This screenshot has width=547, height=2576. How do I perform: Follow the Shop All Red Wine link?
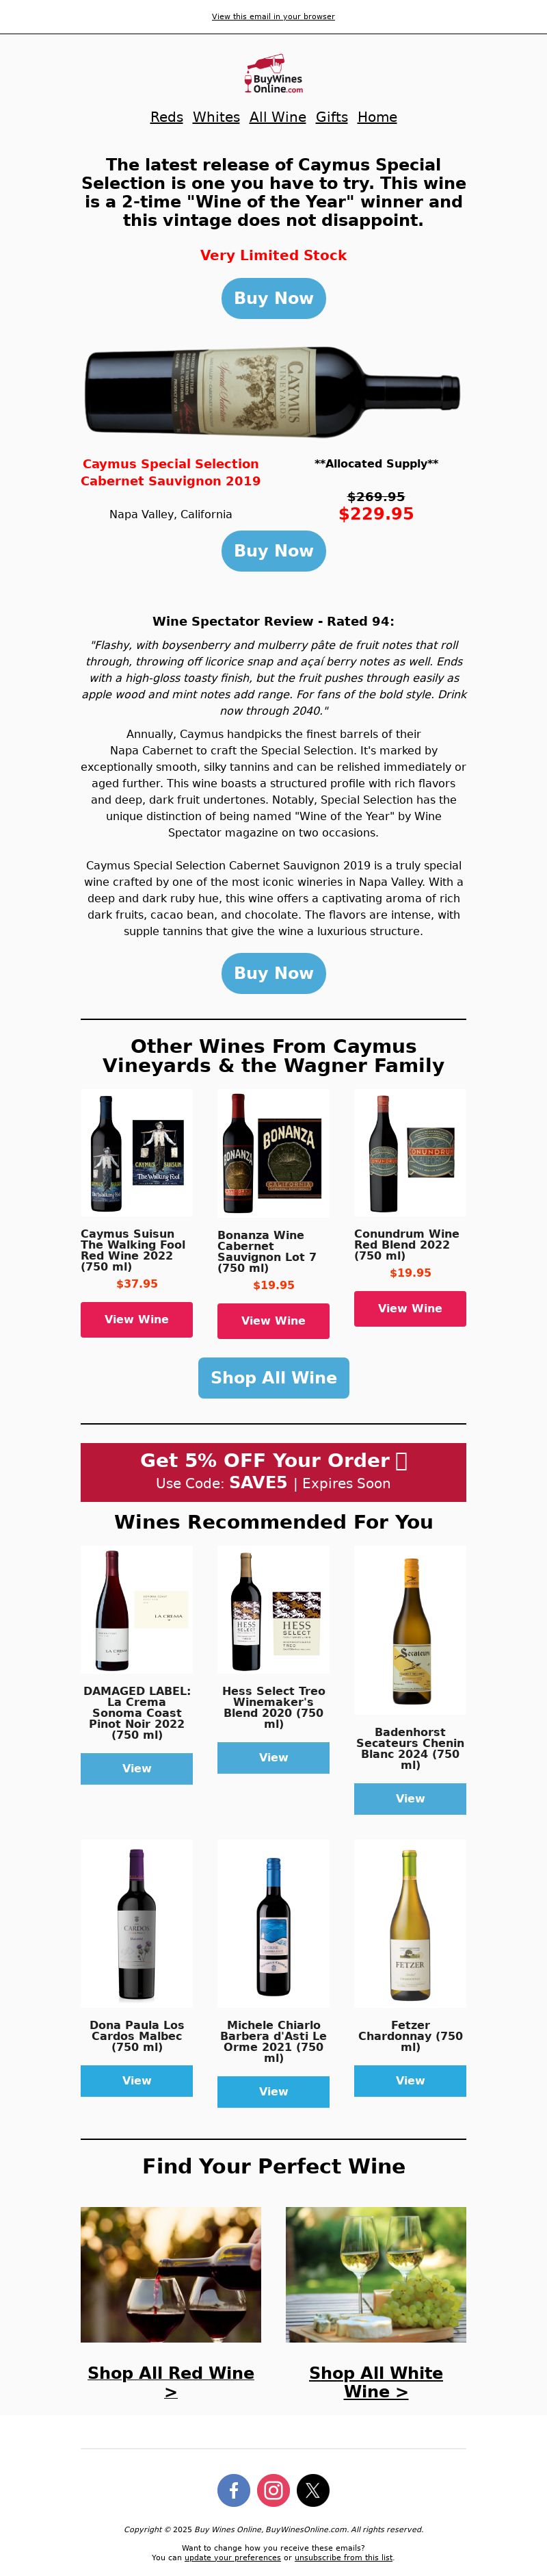pyautogui.click(x=171, y=2382)
